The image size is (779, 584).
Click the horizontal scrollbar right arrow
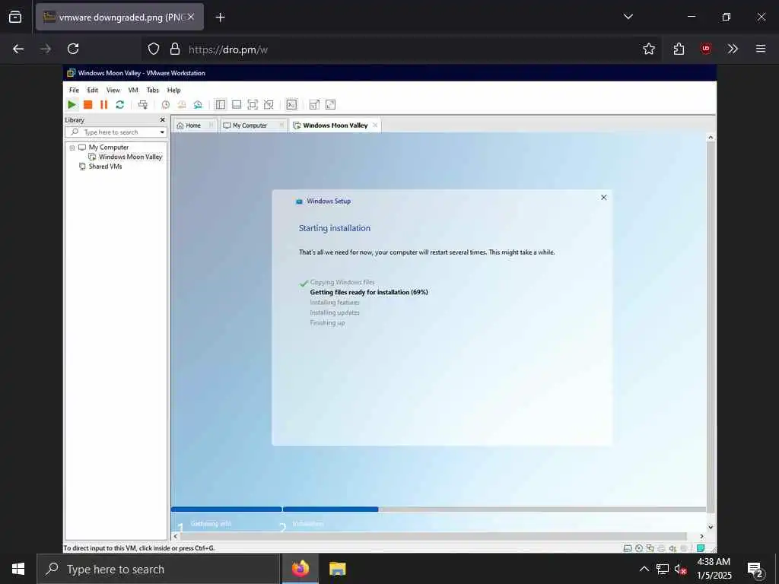point(701,536)
